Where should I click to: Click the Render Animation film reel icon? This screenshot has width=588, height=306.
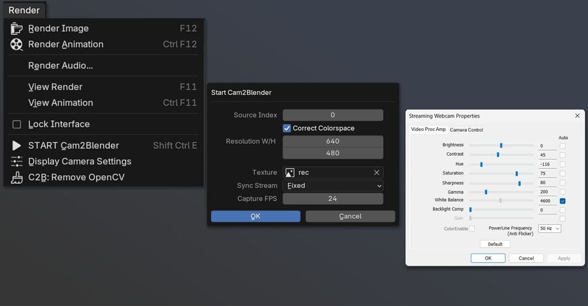tap(16, 44)
